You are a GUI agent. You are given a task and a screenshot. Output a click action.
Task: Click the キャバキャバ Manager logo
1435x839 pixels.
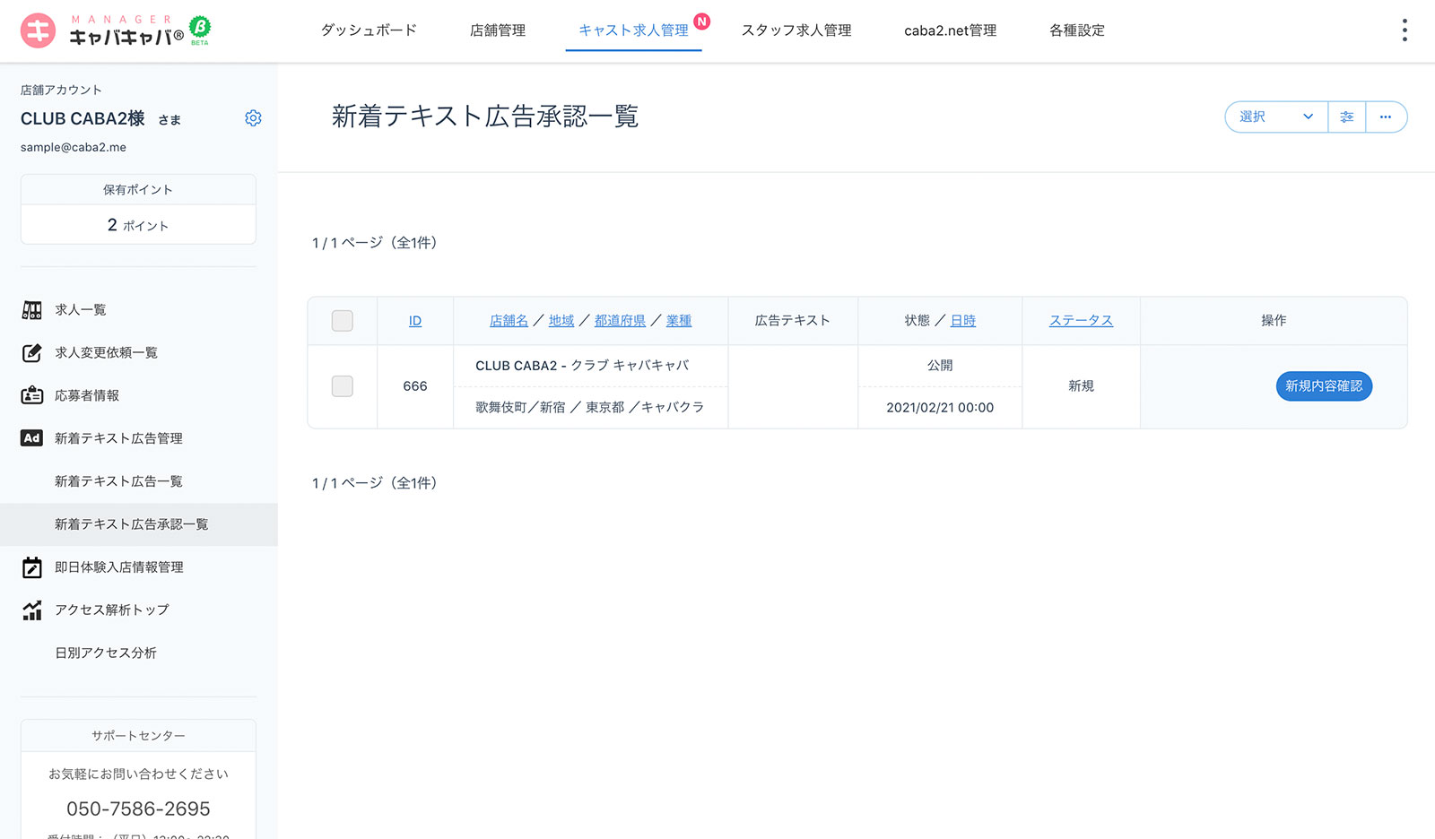click(115, 30)
